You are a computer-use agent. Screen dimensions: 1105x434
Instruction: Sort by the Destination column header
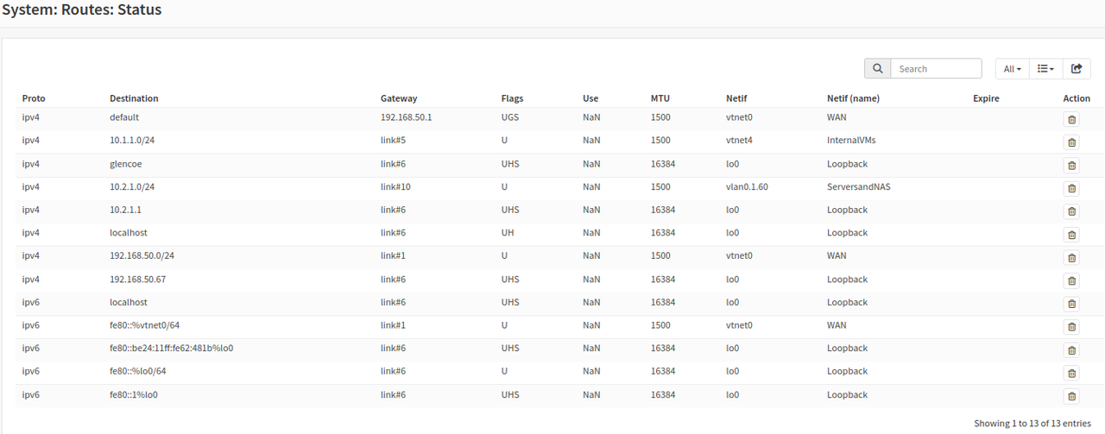[x=134, y=98]
